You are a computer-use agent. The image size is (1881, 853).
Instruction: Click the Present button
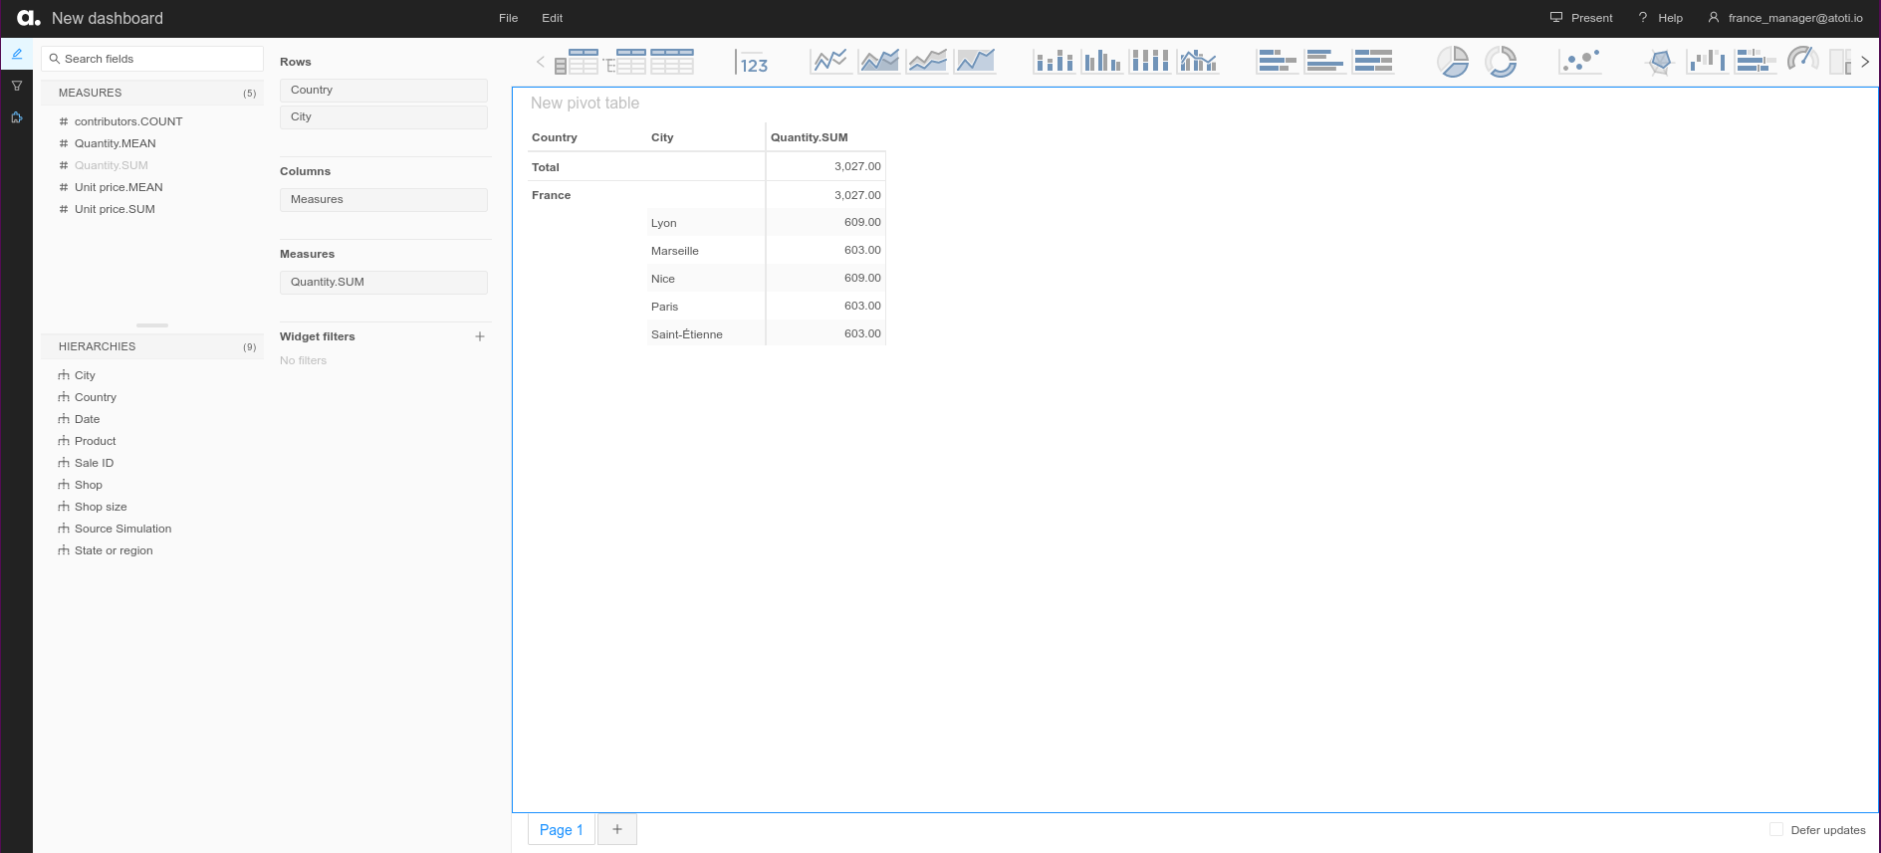click(1581, 18)
